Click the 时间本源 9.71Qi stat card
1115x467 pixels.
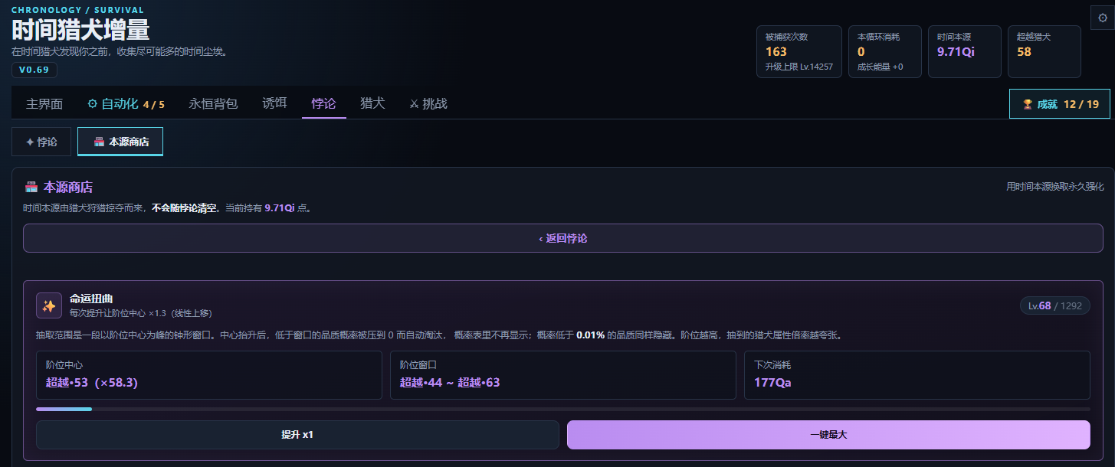964,52
